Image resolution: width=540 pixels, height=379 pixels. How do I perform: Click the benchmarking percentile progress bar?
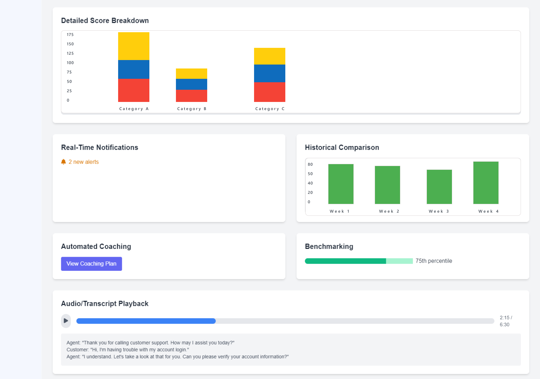(358, 261)
